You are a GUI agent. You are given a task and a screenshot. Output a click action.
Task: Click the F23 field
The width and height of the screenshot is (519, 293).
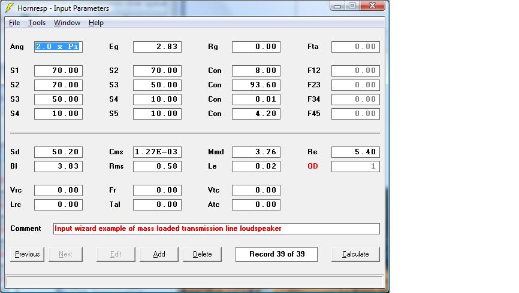[x=355, y=85]
